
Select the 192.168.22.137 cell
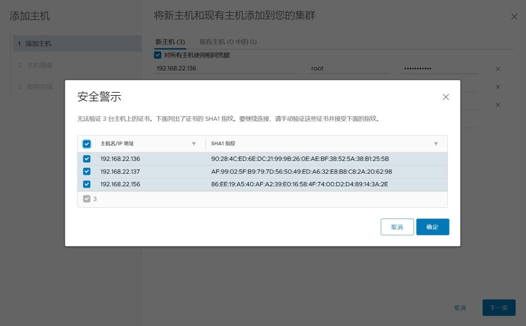click(x=120, y=172)
